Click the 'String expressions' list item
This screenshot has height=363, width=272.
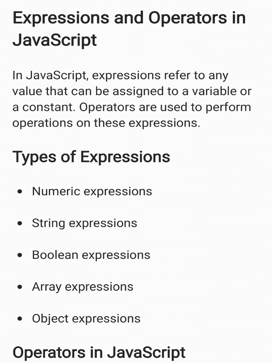84,223
